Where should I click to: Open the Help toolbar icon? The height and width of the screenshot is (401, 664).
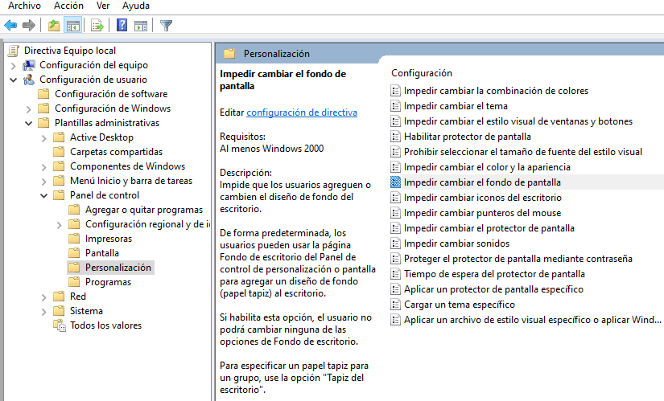click(x=122, y=26)
